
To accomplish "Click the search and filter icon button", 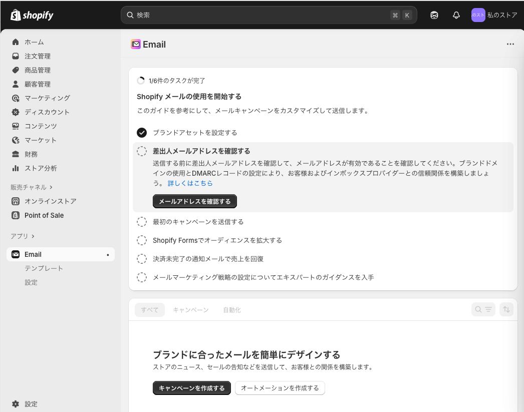I will tap(483, 309).
